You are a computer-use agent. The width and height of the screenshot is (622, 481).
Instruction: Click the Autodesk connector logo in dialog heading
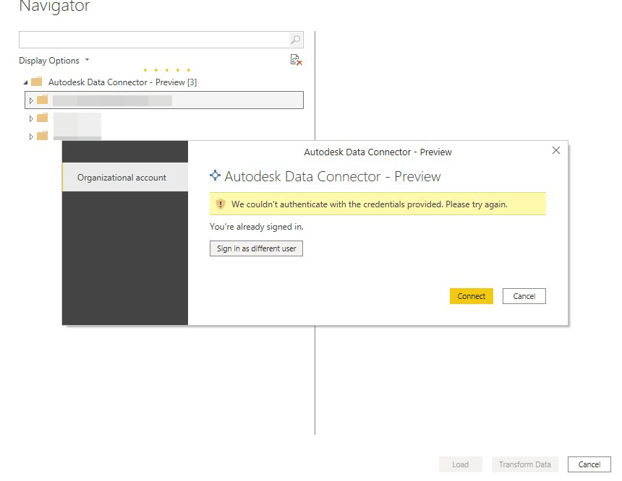[215, 175]
